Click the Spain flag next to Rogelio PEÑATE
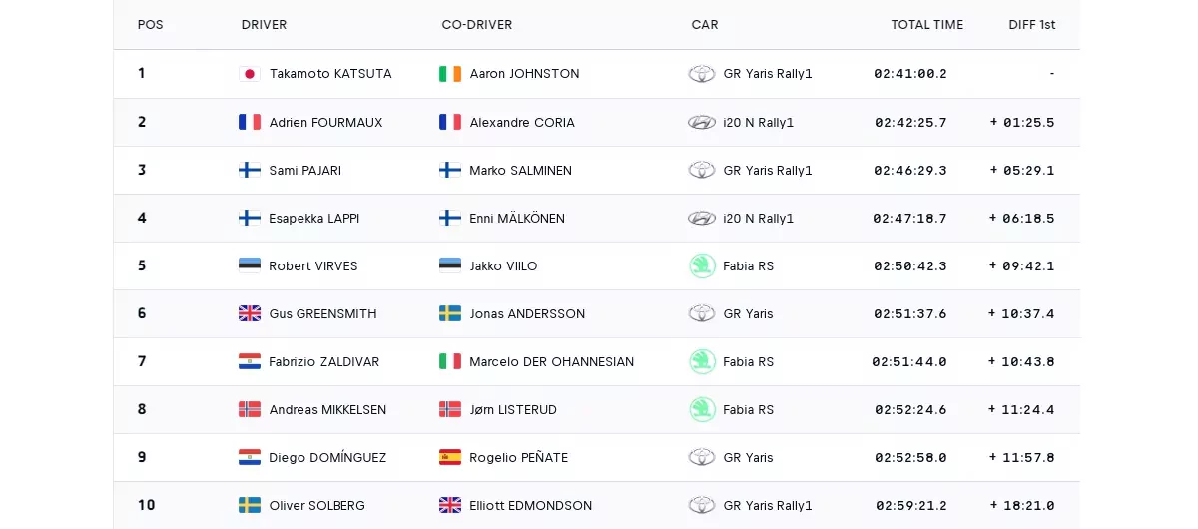The image size is (1198, 529). pos(450,457)
